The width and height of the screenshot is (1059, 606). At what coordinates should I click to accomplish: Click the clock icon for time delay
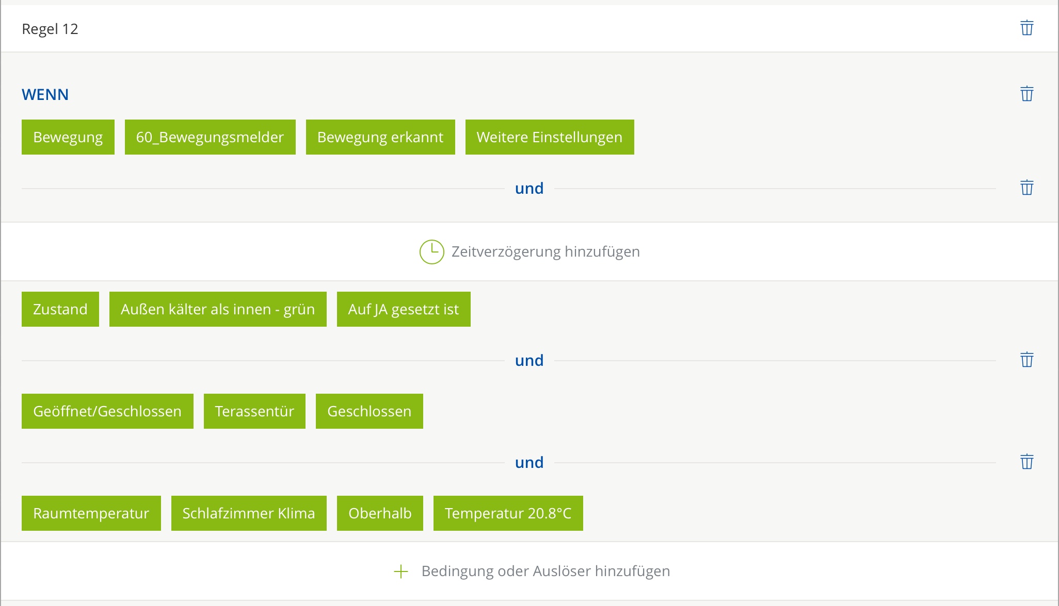click(431, 252)
